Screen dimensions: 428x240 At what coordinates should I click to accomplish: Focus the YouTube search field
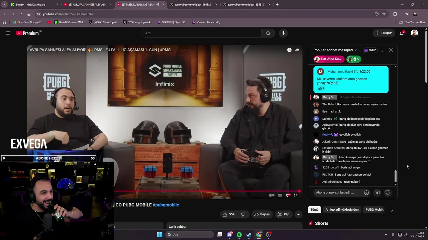[201, 33]
